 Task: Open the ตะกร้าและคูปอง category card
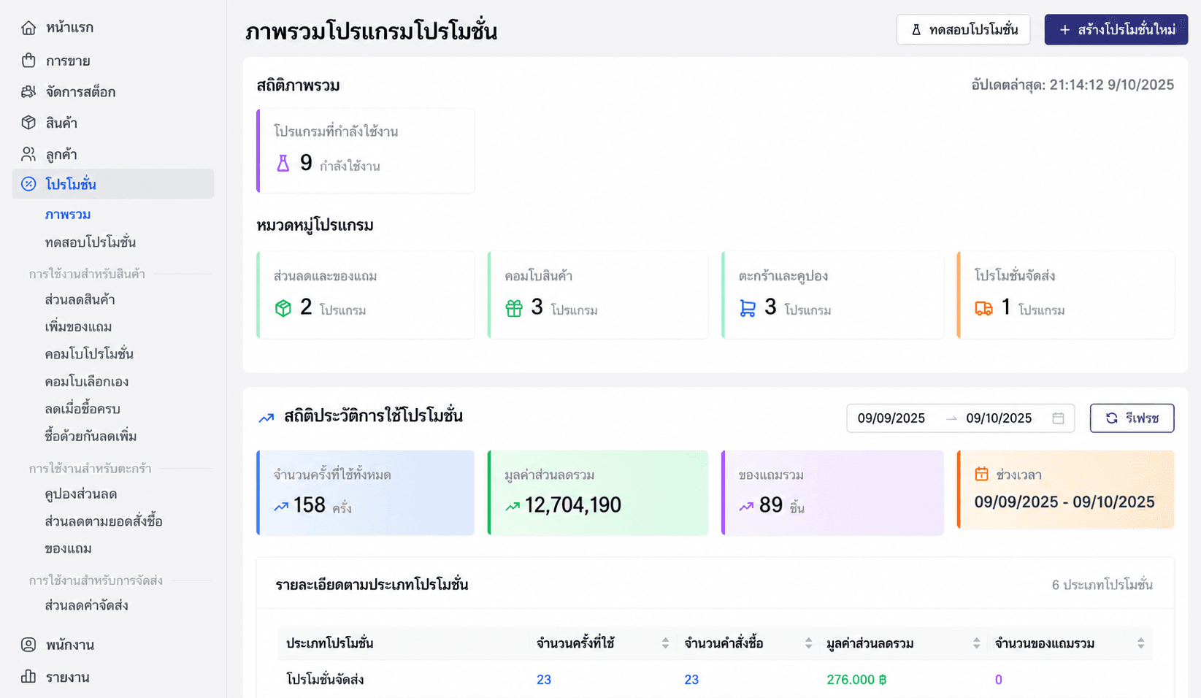click(x=832, y=295)
